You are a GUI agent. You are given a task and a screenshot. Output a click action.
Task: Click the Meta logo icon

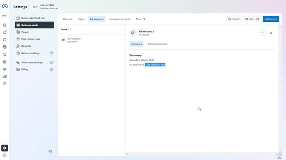point(5,6)
